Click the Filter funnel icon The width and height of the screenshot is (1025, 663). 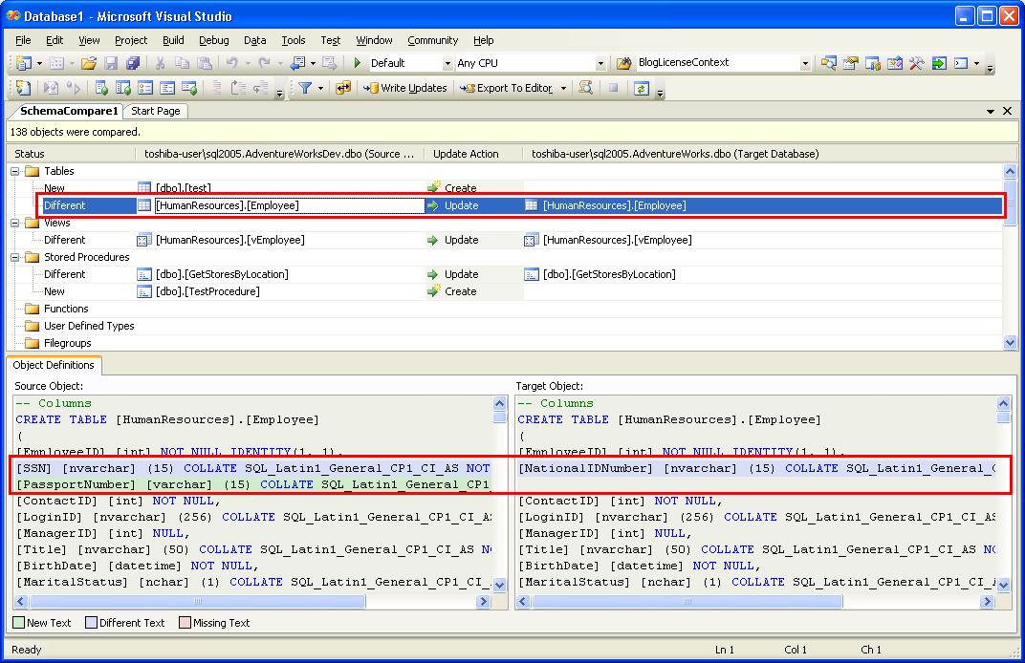coord(304,88)
